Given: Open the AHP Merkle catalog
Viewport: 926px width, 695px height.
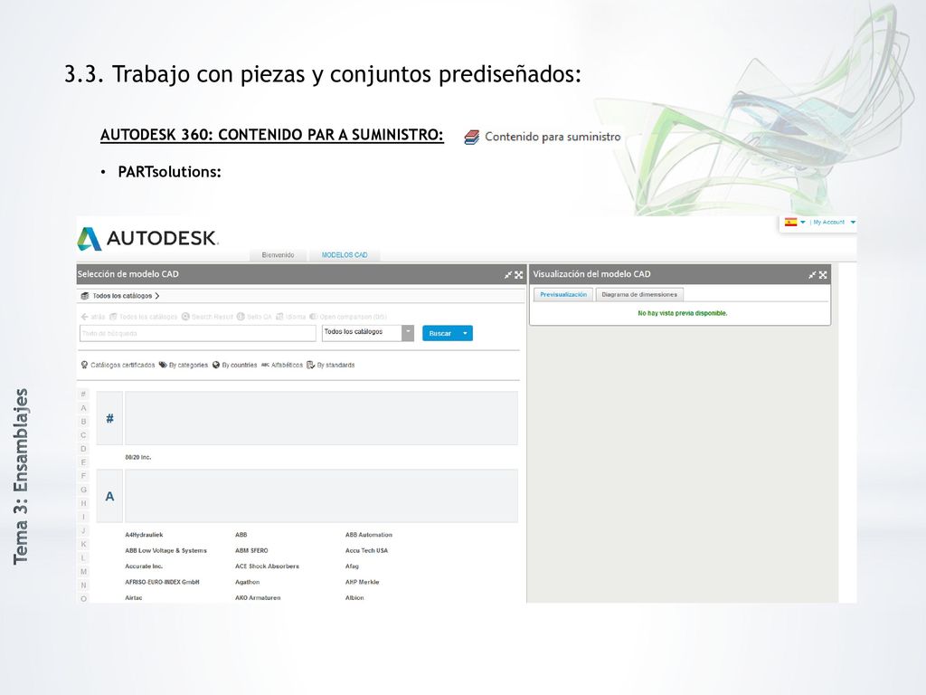Looking at the screenshot, I should [362, 582].
